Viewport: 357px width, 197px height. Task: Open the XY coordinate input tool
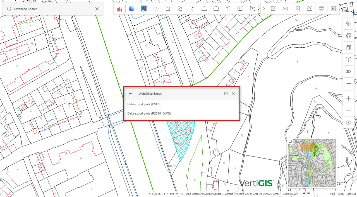[x=252, y=8]
